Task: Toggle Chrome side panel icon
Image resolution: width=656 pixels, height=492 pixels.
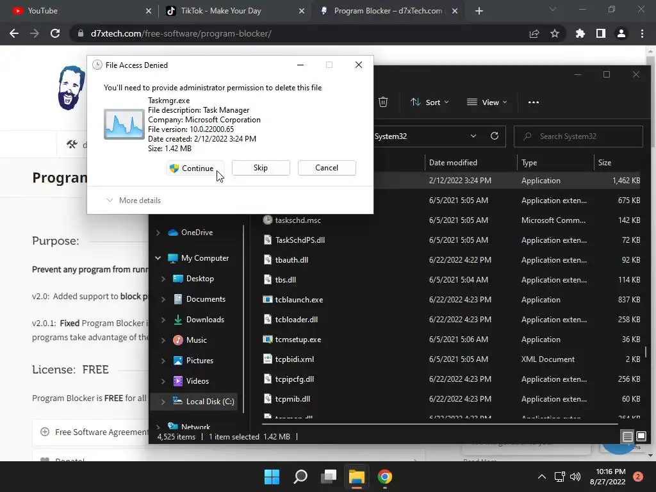Action: (x=601, y=33)
